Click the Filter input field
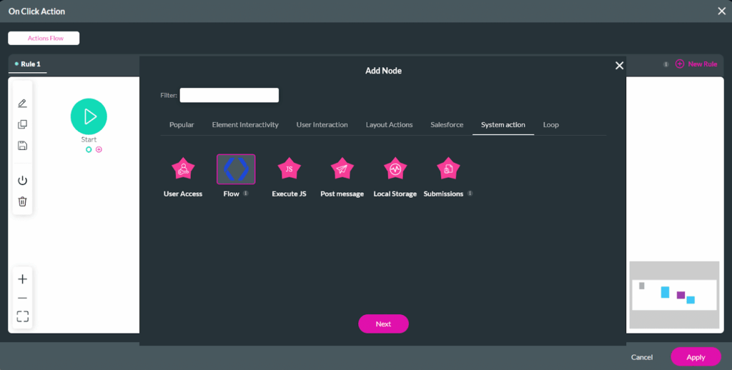The width and height of the screenshot is (732, 370). pyautogui.click(x=229, y=95)
